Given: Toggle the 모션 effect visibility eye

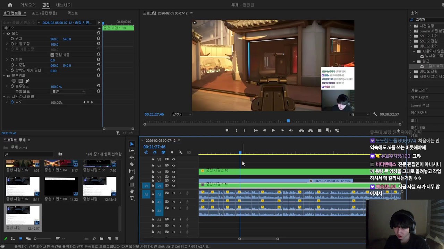Looking at the screenshot, I should pos(8,33).
